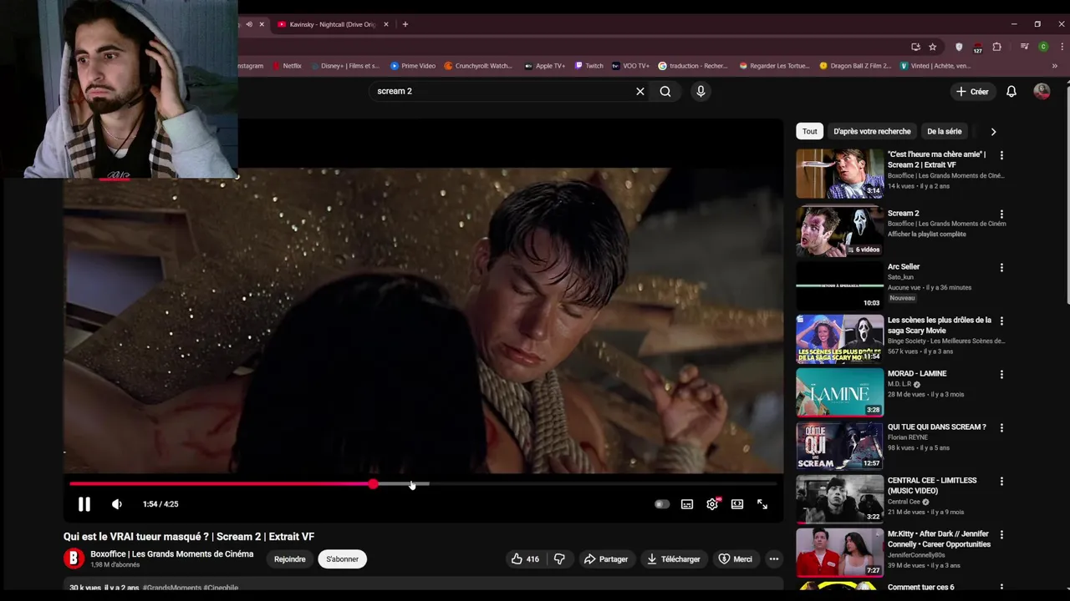Image resolution: width=1070 pixels, height=601 pixels.
Task: Open options for the Scream 2 playlist
Action: click(x=1001, y=215)
